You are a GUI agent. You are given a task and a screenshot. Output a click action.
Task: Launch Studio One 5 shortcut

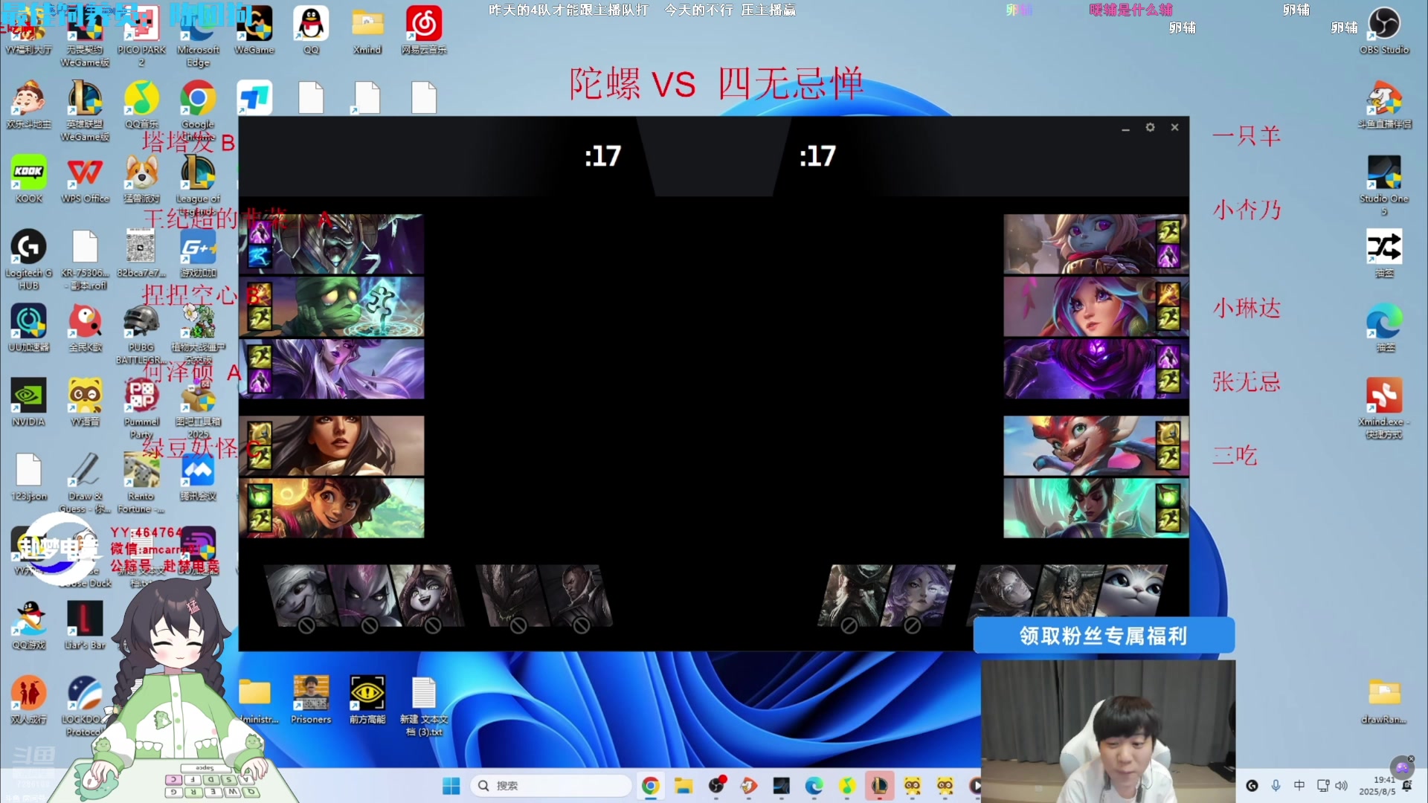[x=1384, y=185]
